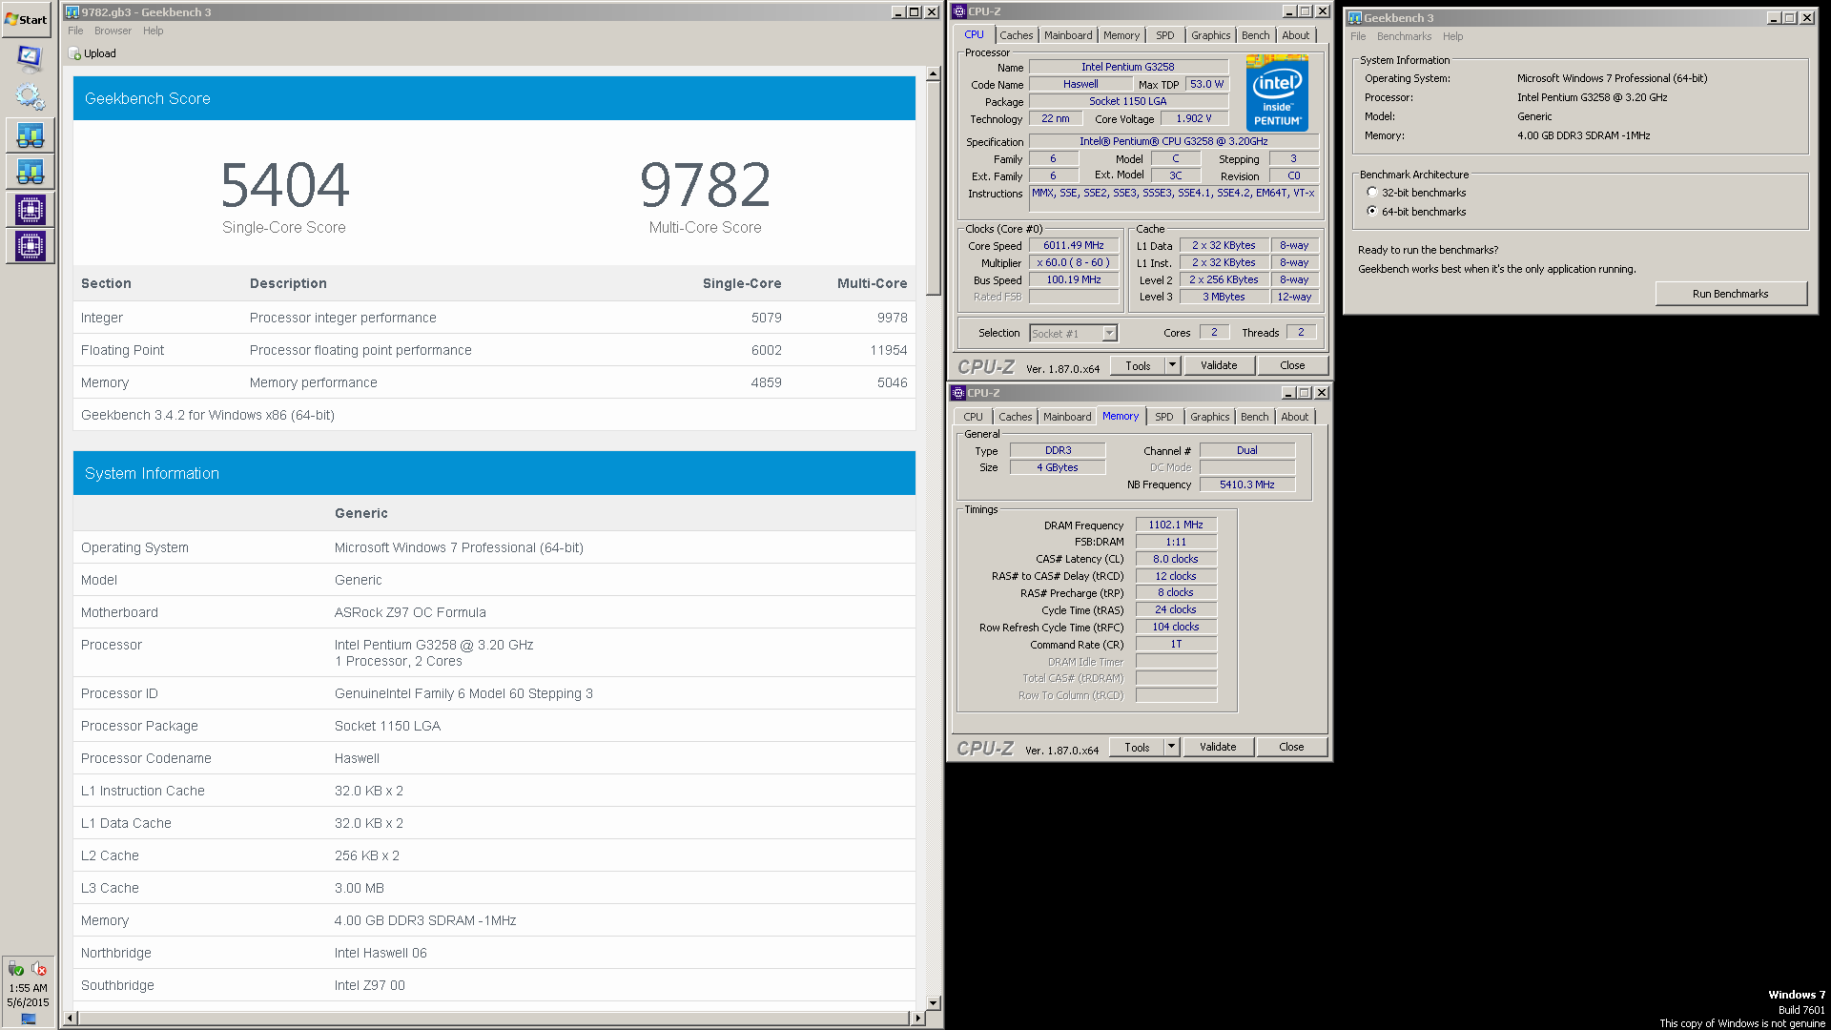Open SPD tab in CPU-Z memory window
The image size is (1831, 1030).
pyautogui.click(x=1164, y=417)
